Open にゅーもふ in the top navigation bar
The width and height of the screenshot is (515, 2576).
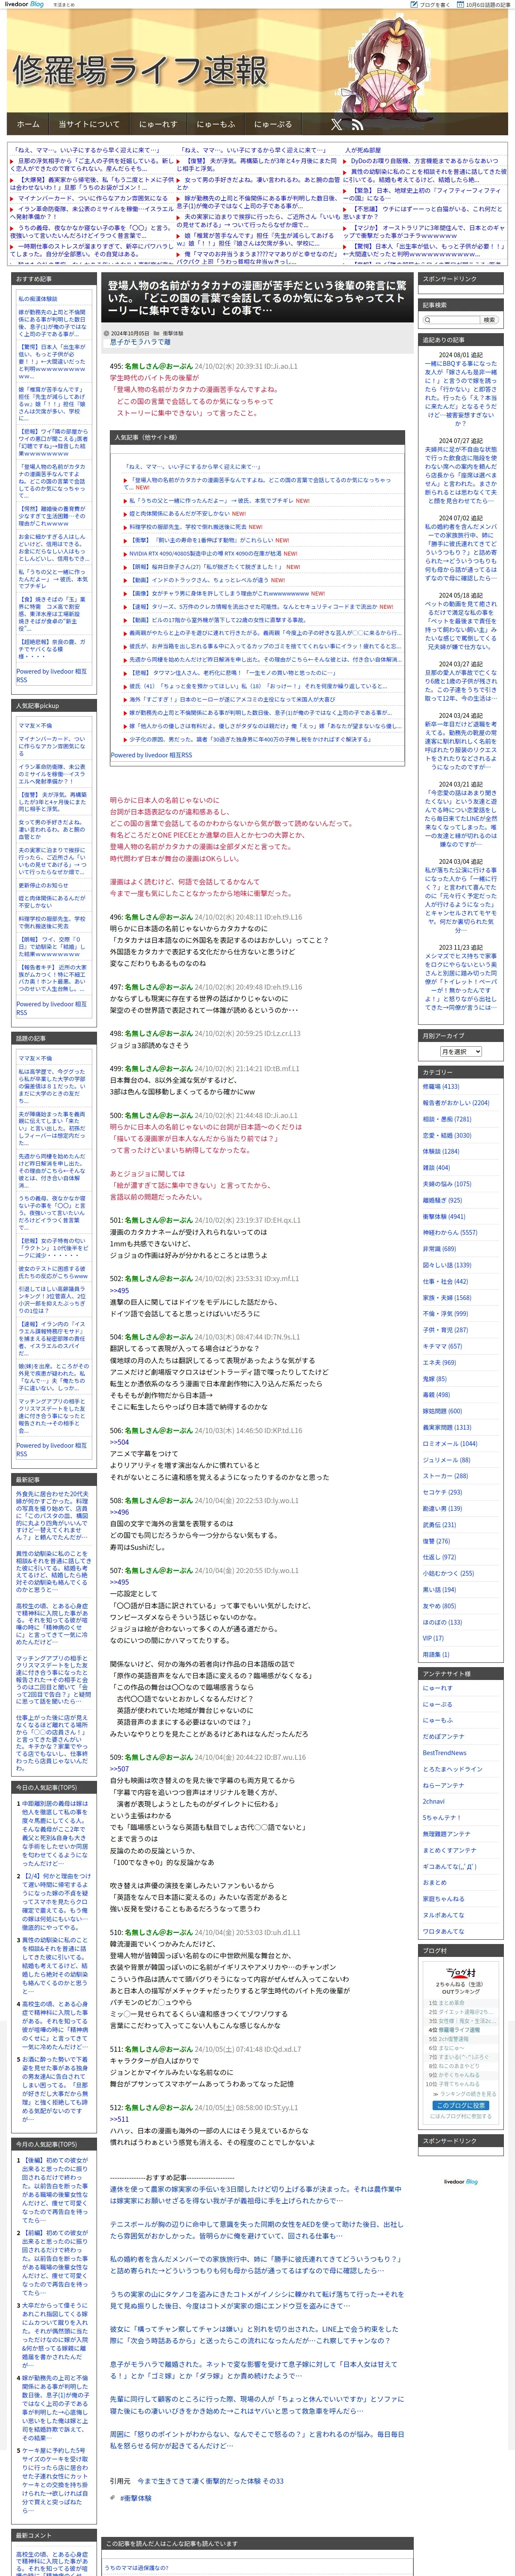[215, 124]
